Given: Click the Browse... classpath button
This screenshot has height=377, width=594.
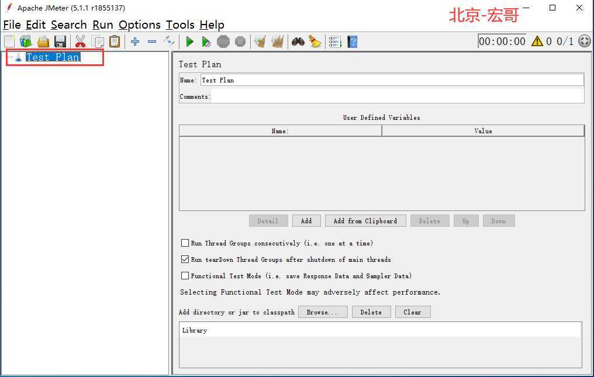Looking at the screenshot, I should pos(322,312).
